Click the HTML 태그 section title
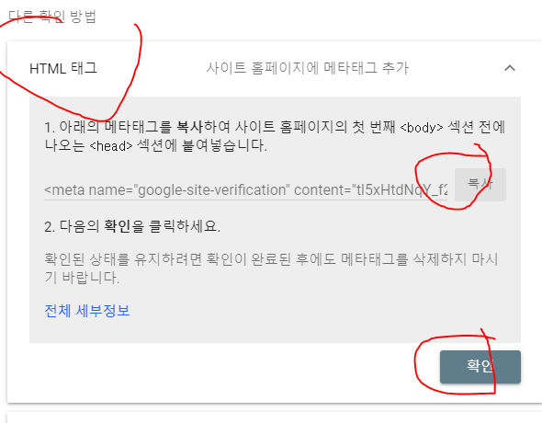This screenshot has width=542, height=423. point(63,68)
